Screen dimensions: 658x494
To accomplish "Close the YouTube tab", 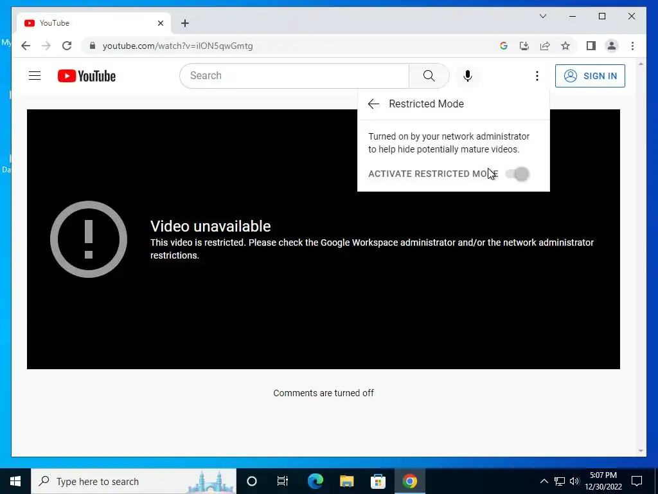I will tap(160, 23).
